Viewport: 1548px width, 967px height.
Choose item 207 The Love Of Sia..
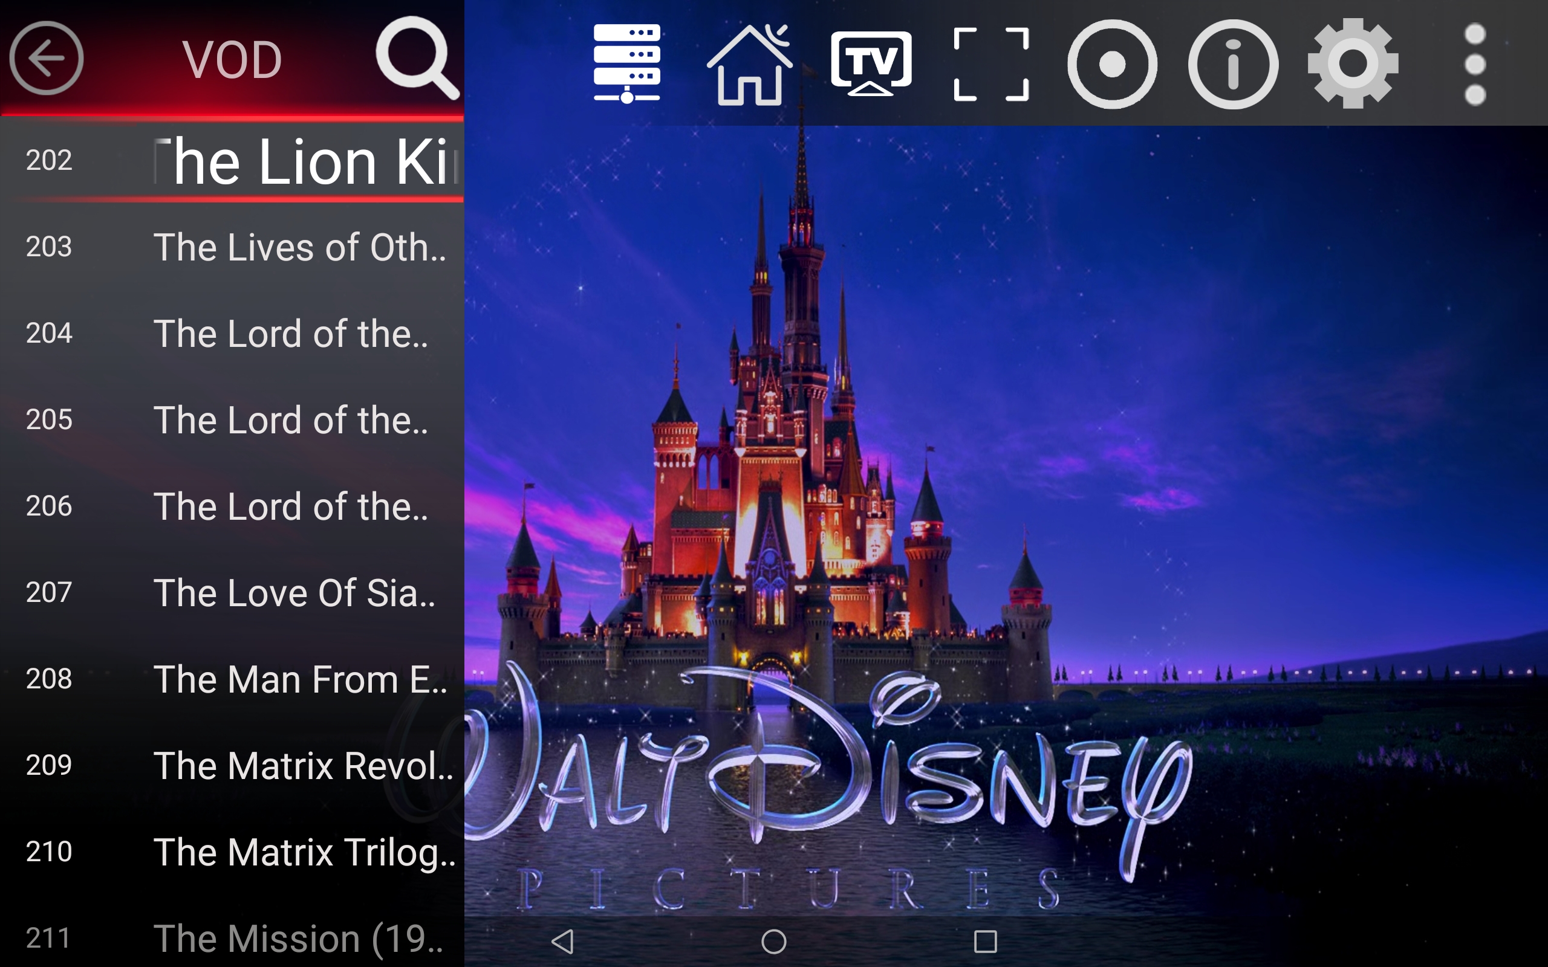[x=232, y=592]
